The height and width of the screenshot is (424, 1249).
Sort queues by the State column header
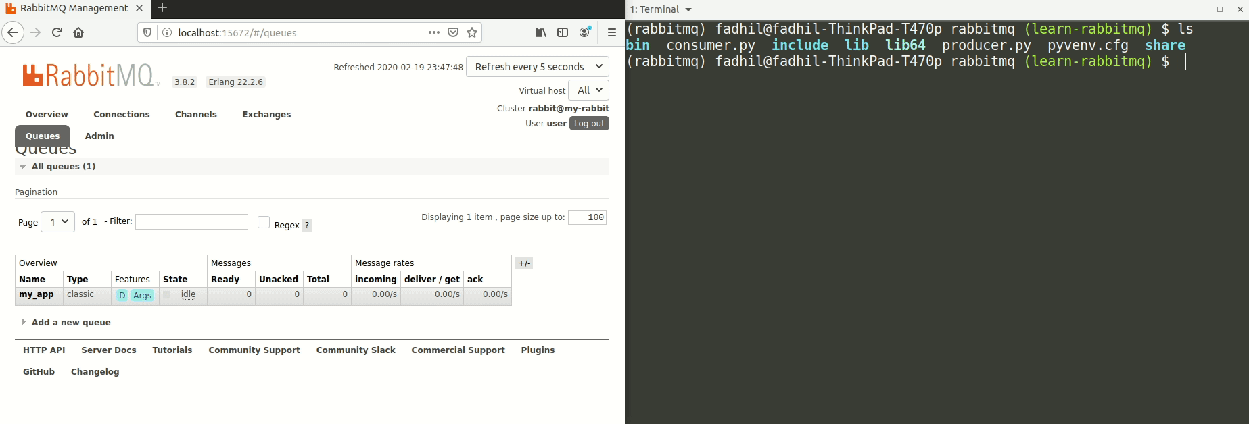tap(175, 279)
